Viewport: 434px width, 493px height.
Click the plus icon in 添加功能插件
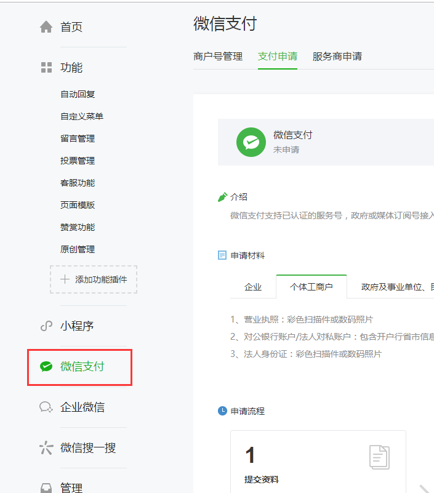point(65,279)
